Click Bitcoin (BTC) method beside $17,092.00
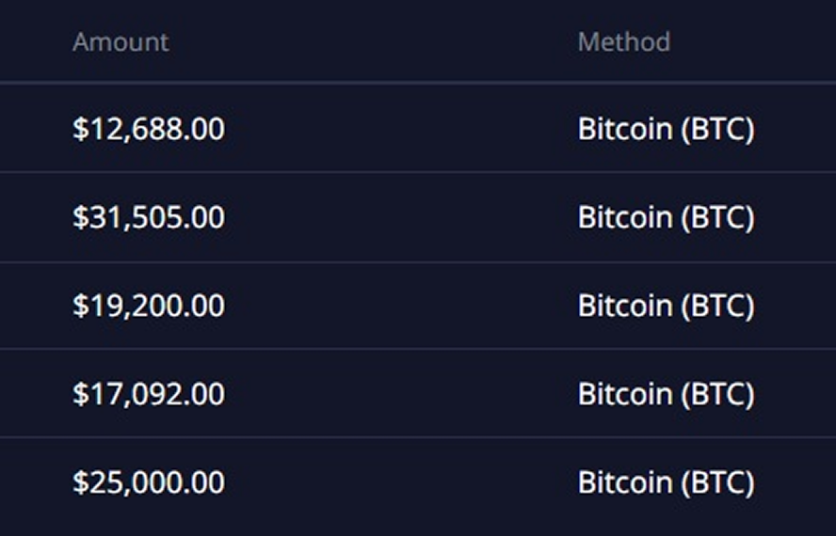Viewport: 836px width, 536px height. 666,394
